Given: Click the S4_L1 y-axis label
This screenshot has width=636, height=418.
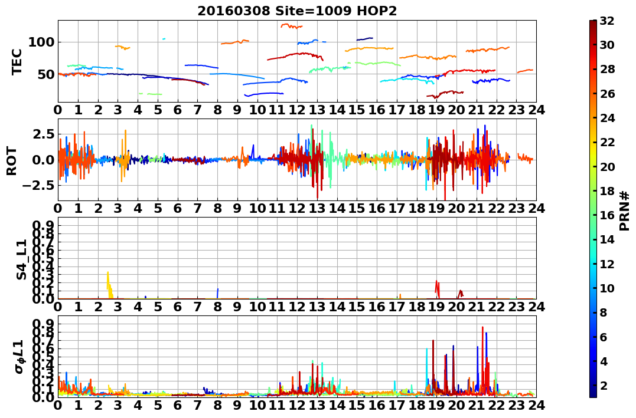Looking at the screenshot, I should pos(21,259).
